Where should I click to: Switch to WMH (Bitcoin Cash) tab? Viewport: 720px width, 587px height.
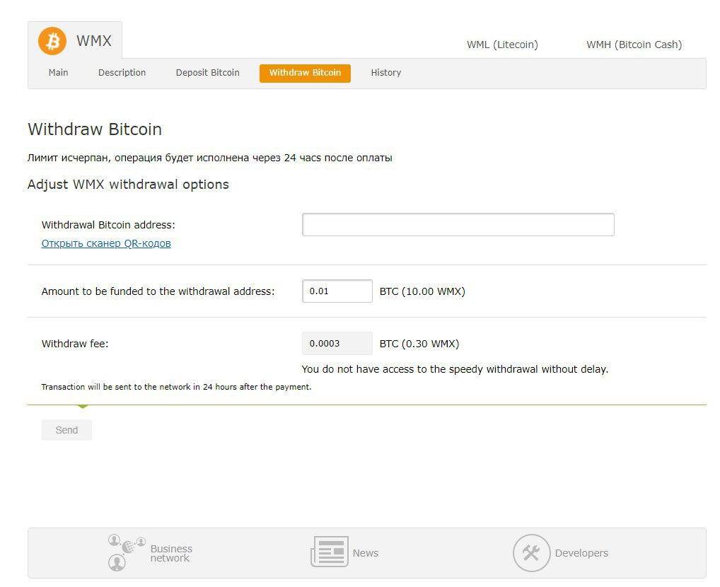click(634, 45)
